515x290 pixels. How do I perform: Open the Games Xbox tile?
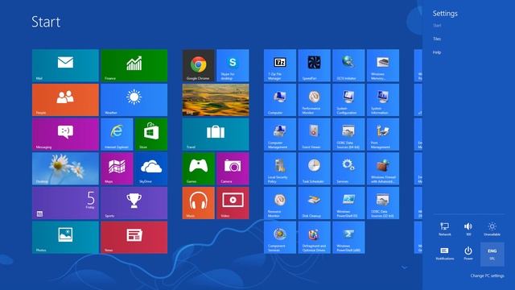199,168
